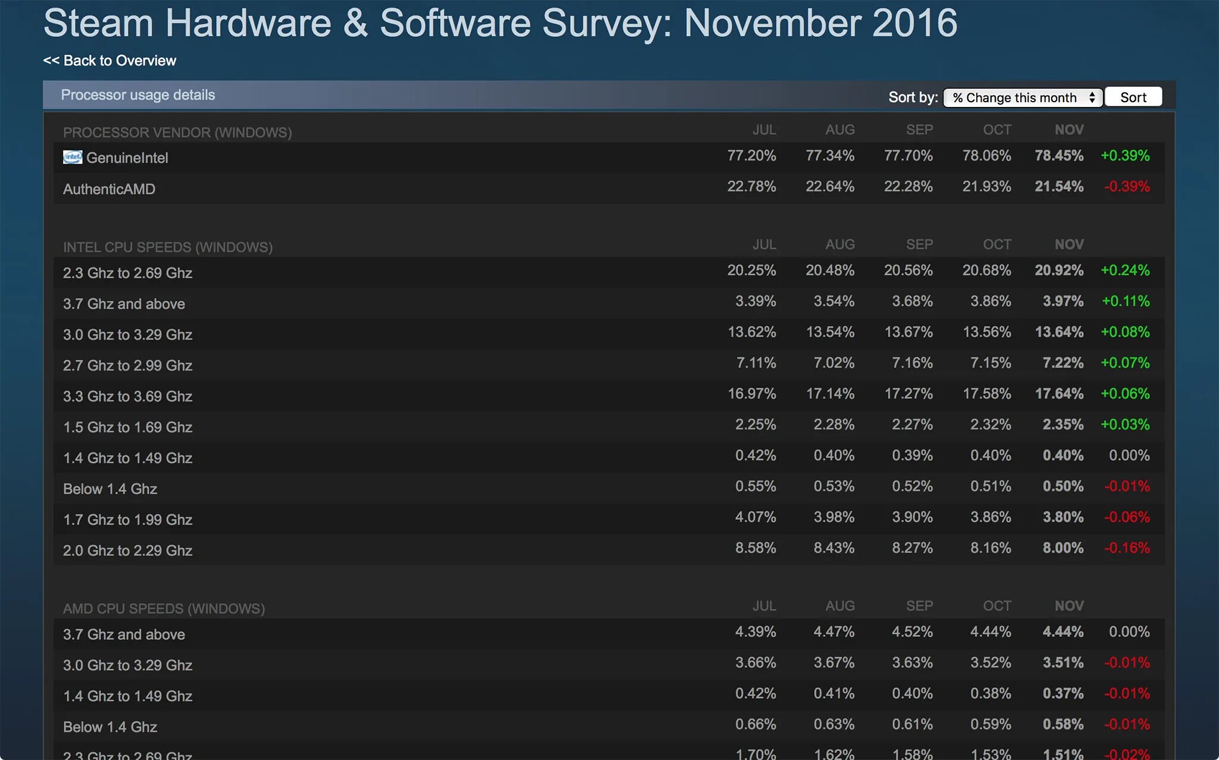Click the +0.06% change value
1219x760 pixels.
[x=1125, y=394]
